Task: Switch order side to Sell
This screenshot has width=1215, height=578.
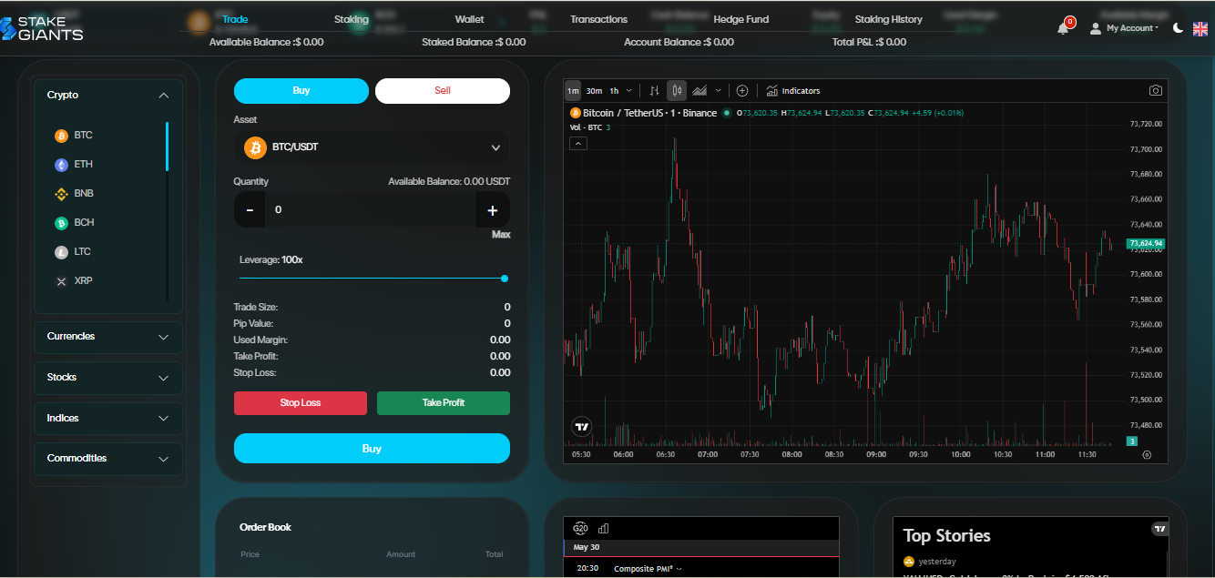Action: click(x=443, y=91)
